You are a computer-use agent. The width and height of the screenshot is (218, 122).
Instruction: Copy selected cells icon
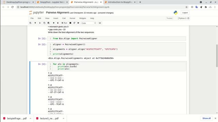click(x=44, y=23)
